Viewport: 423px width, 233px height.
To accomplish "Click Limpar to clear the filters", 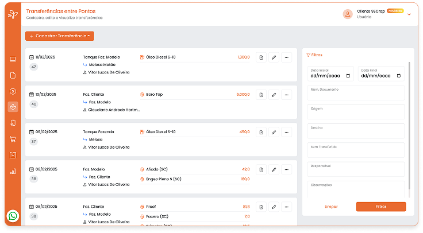I will click(x=332, y=207).
